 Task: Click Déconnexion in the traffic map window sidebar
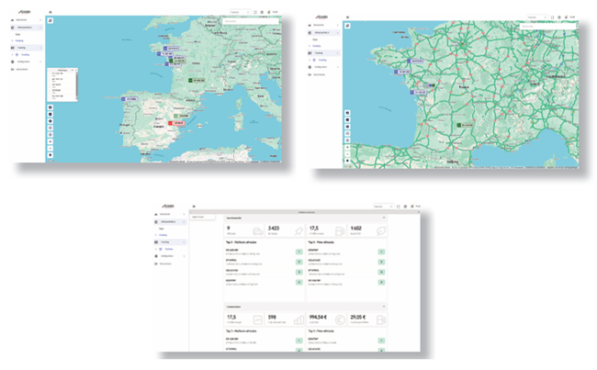click(317, 74)
